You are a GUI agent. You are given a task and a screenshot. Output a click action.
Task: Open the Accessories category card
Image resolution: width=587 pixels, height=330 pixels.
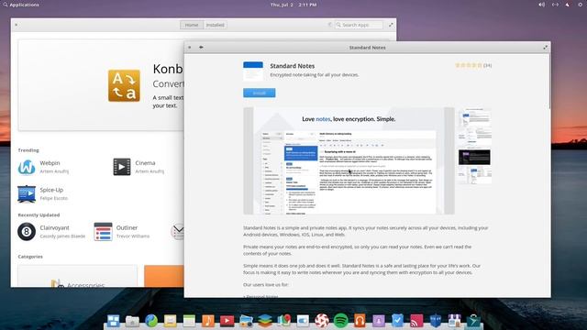(x=77, y=276)
